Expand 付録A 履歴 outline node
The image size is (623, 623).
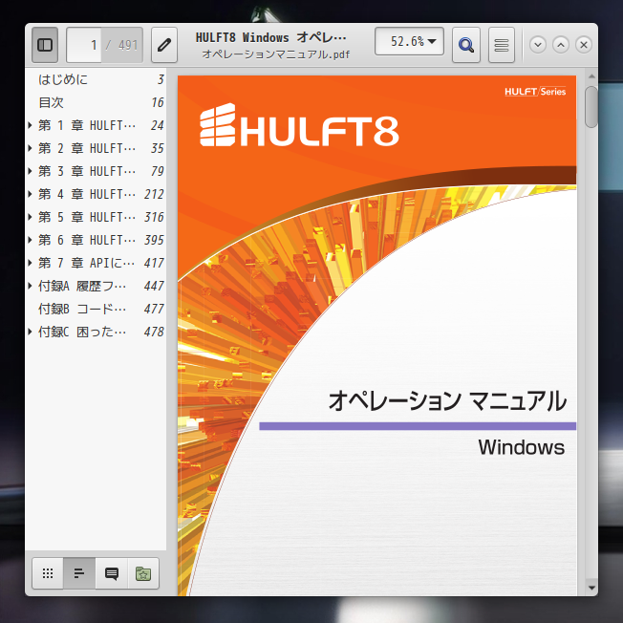coord(31,286)
